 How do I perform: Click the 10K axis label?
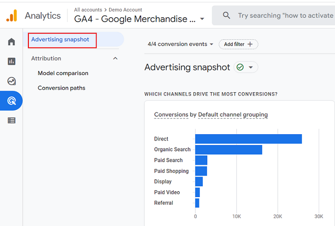[x=237, y=217]
